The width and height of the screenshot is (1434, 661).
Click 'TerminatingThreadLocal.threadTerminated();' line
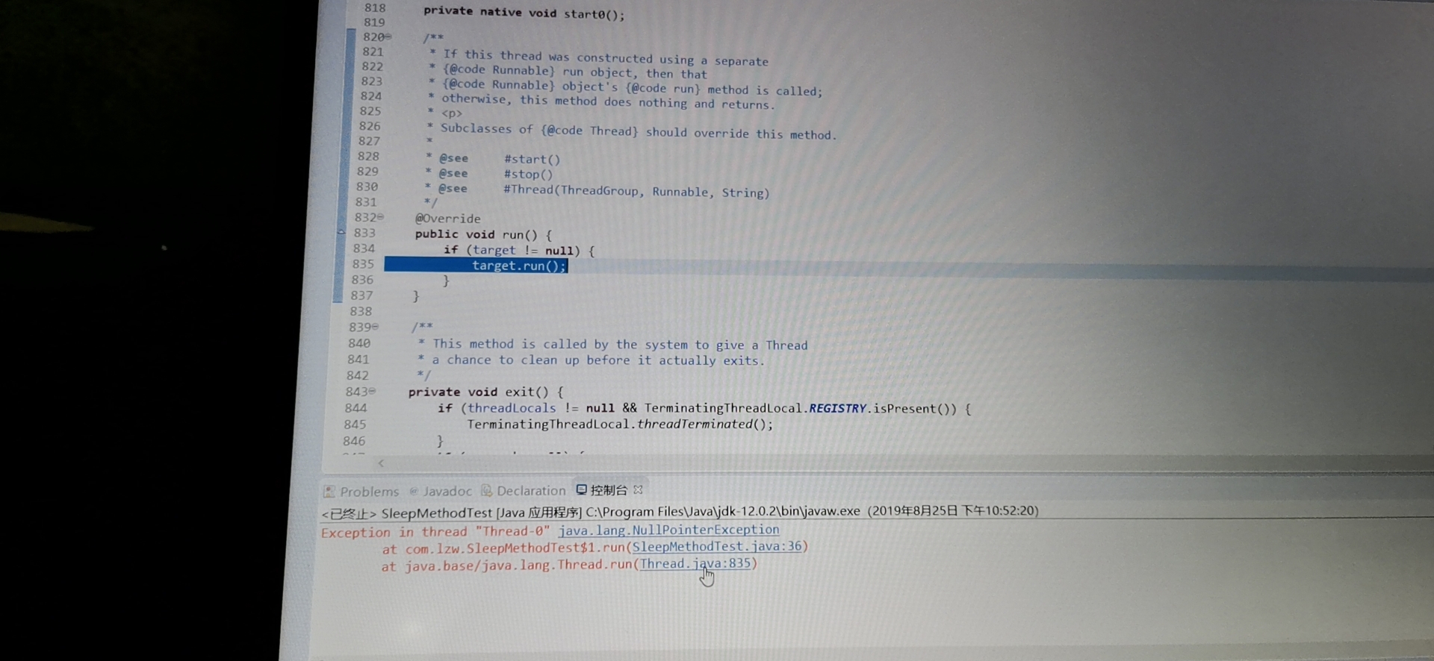pos(620,424)
